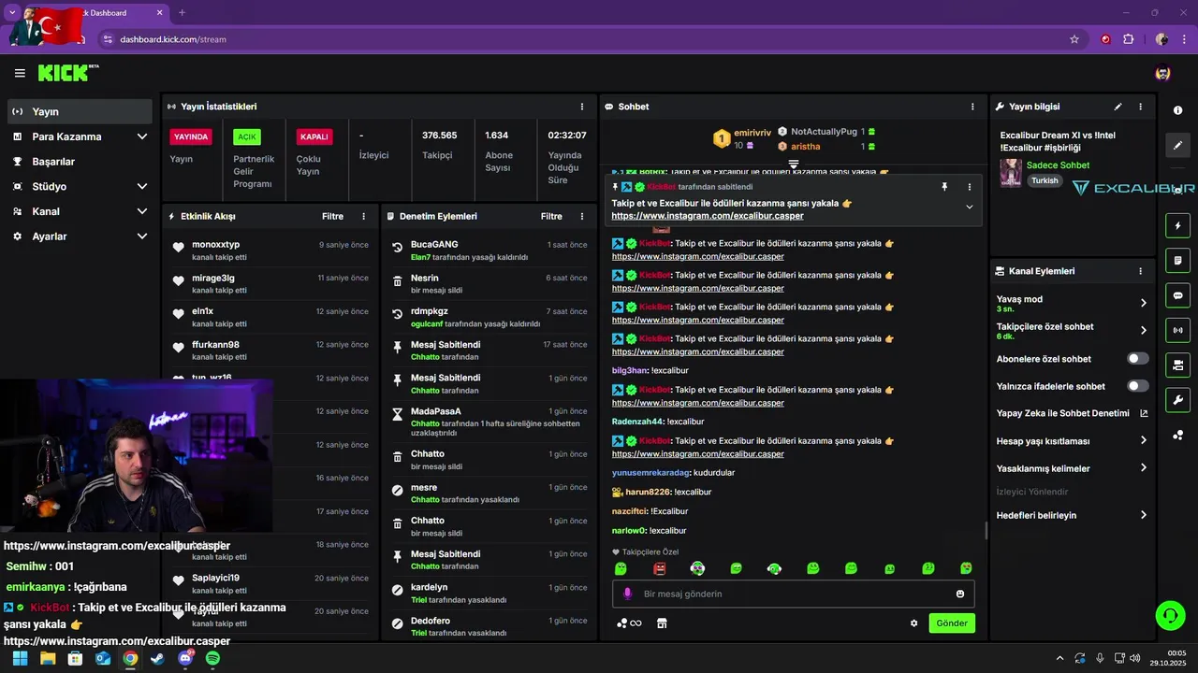
Task: Toggle the broadcast signal panel icon in the right rail
Action: pos(1178,330)
